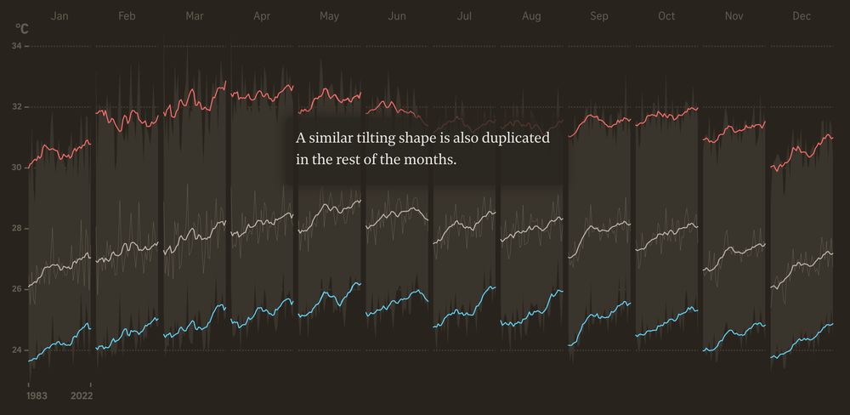
Task: Select the Feb month label
Action: tap(127, 16)
